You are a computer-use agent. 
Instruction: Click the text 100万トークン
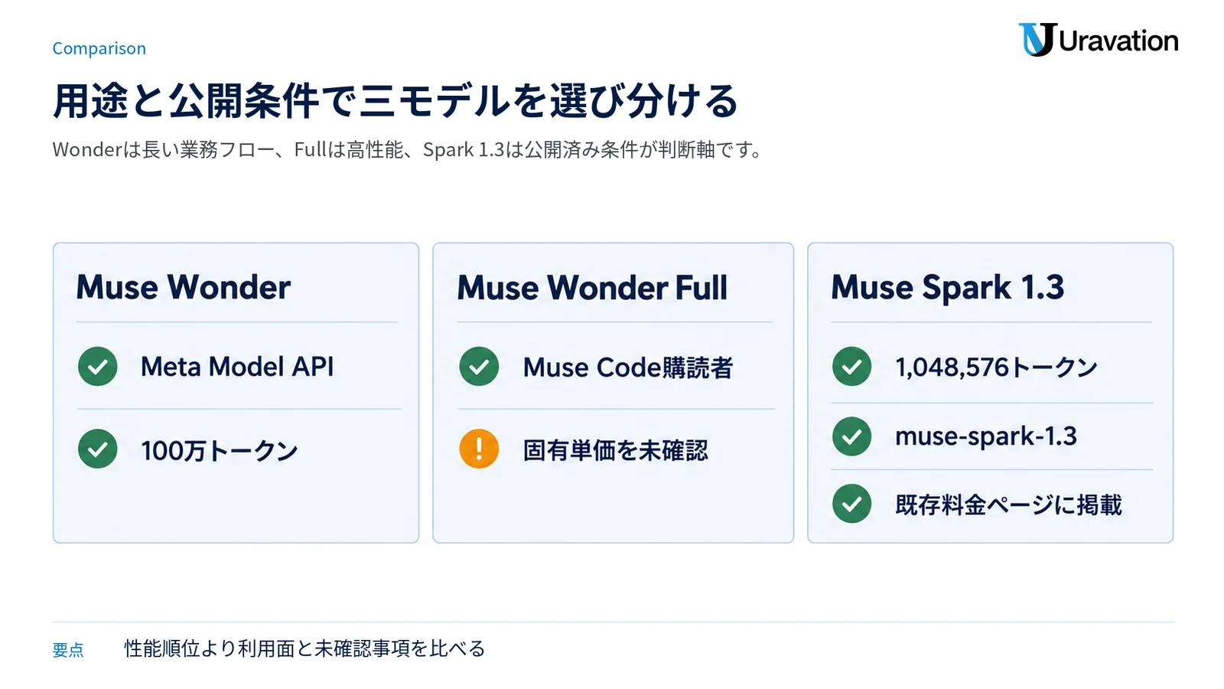[220, 450]
